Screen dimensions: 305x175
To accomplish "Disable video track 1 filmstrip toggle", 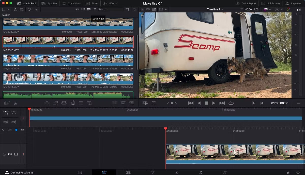I will point(16,154).
